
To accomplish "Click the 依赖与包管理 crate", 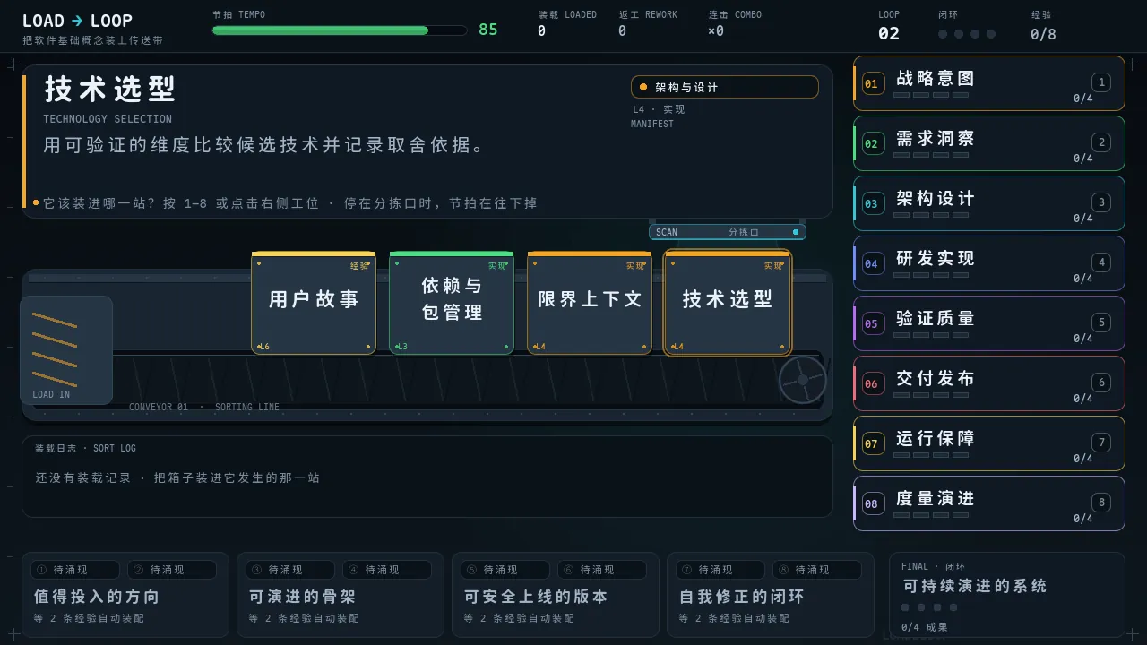I will pyautogui.click(x=452, y=303).
